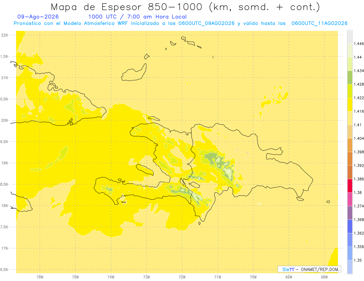
Task: Click the purple legend swatch between 1.368 and 1.374
Action: (350, 213)
